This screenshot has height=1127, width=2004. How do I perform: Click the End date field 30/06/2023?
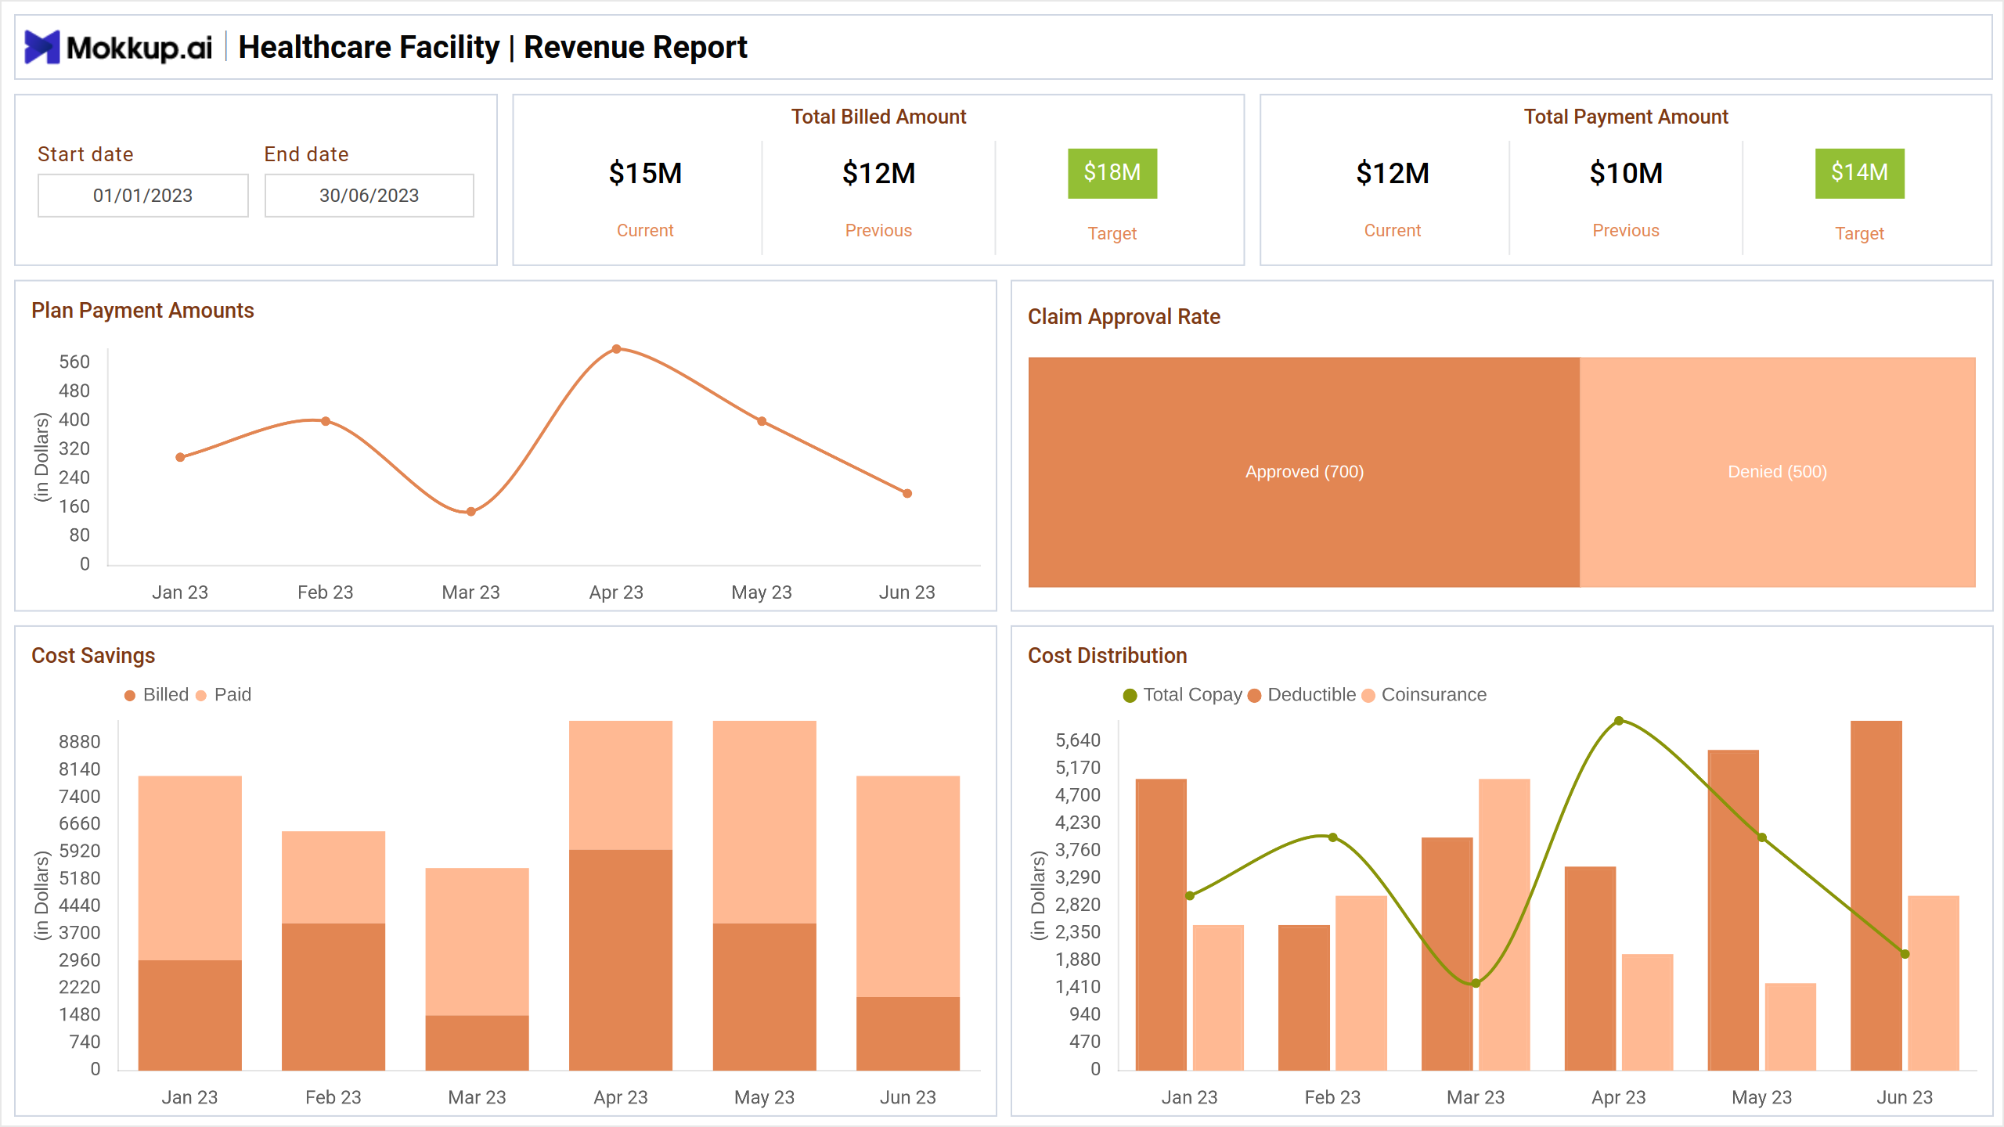tap(369, 196)
